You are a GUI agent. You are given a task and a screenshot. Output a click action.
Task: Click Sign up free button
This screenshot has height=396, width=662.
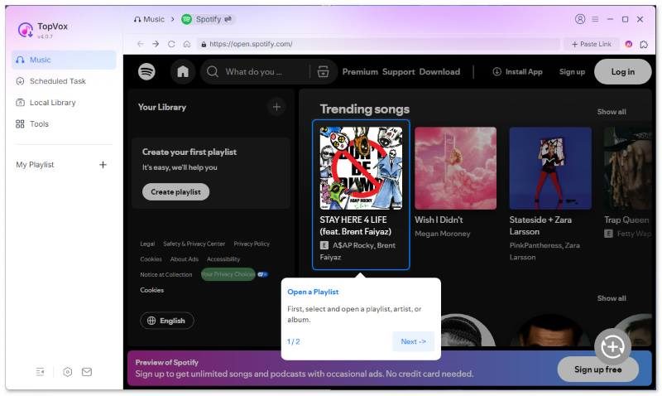(x=597, y=369)
